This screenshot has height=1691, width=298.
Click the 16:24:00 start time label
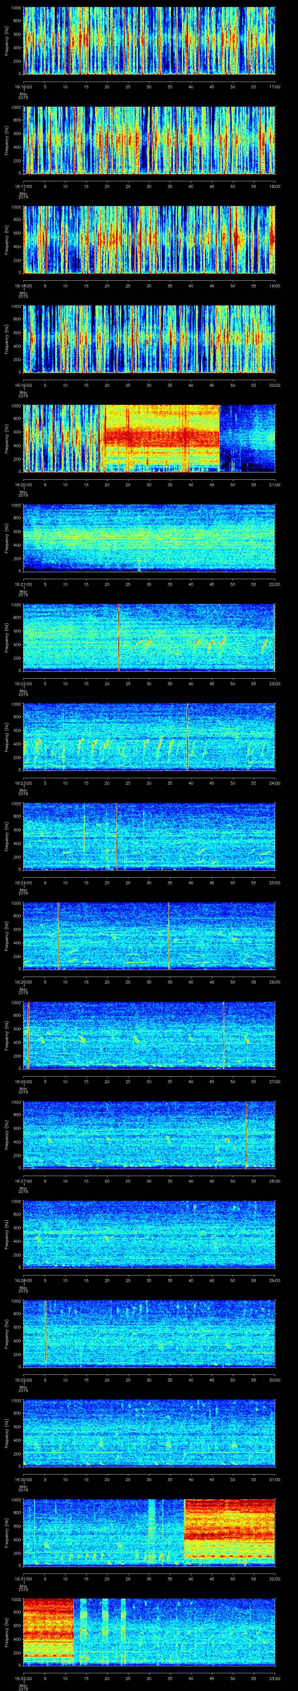[x=23, y=882]
